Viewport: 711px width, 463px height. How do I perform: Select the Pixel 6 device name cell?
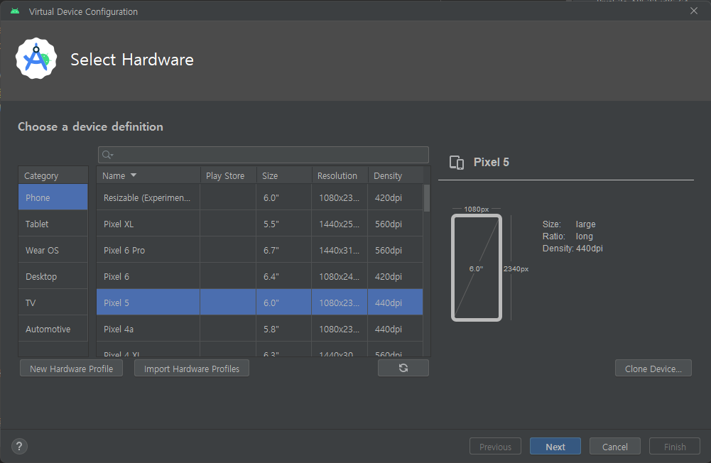coord(148,276)
